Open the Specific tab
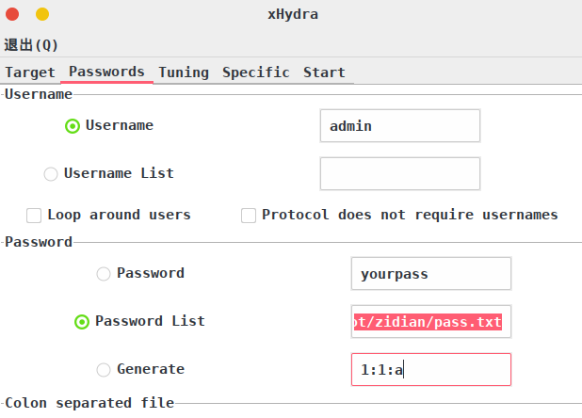 coord(256,72)
